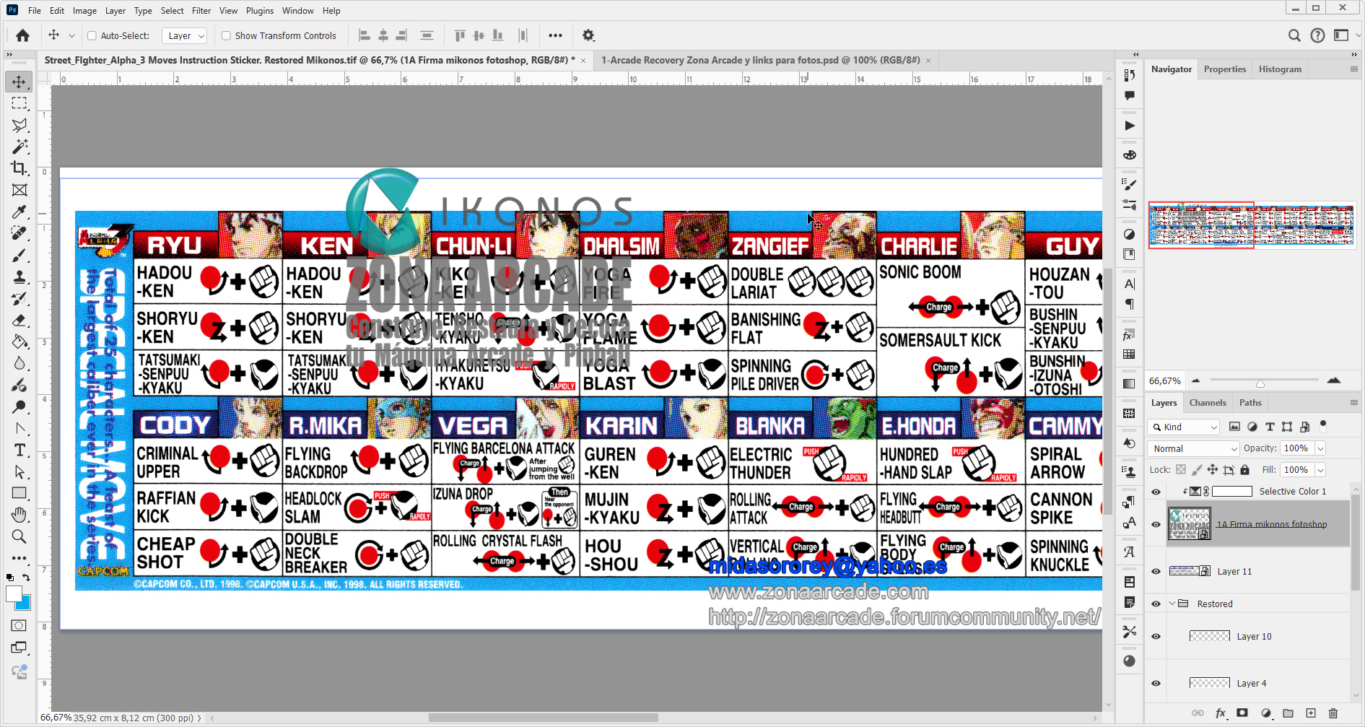
Task: Select the Hand tool
Action: [x=19, y=515]
